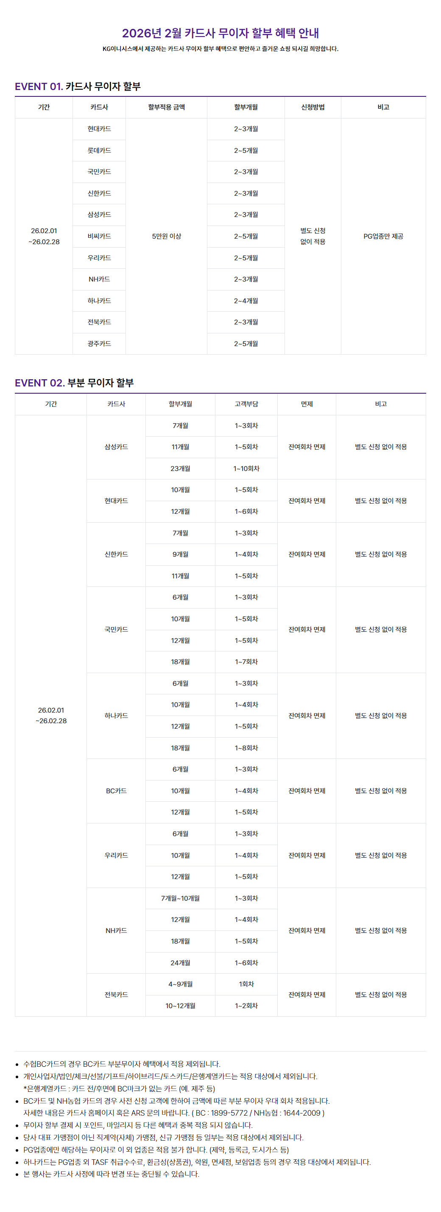Screen dimensions: 441x1212
Task: Click the 신청방법 column header
Action: click(313, 107)
